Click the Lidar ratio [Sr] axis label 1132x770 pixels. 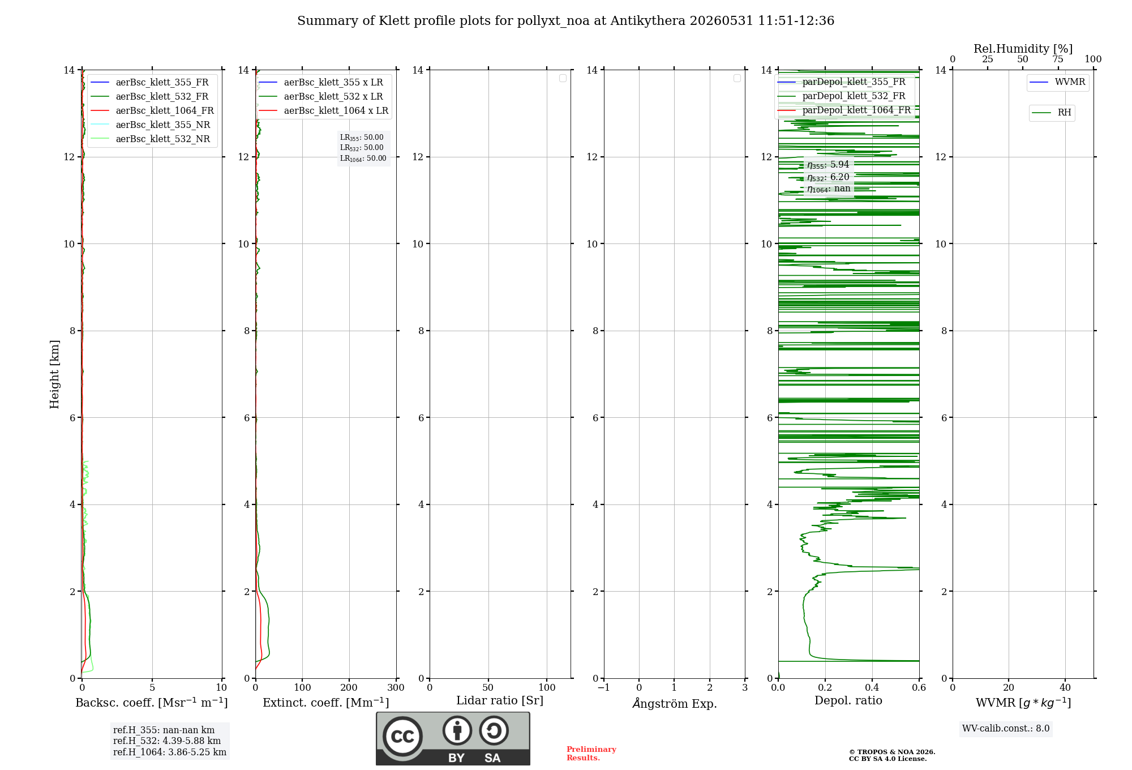click(x=500, y=701)
